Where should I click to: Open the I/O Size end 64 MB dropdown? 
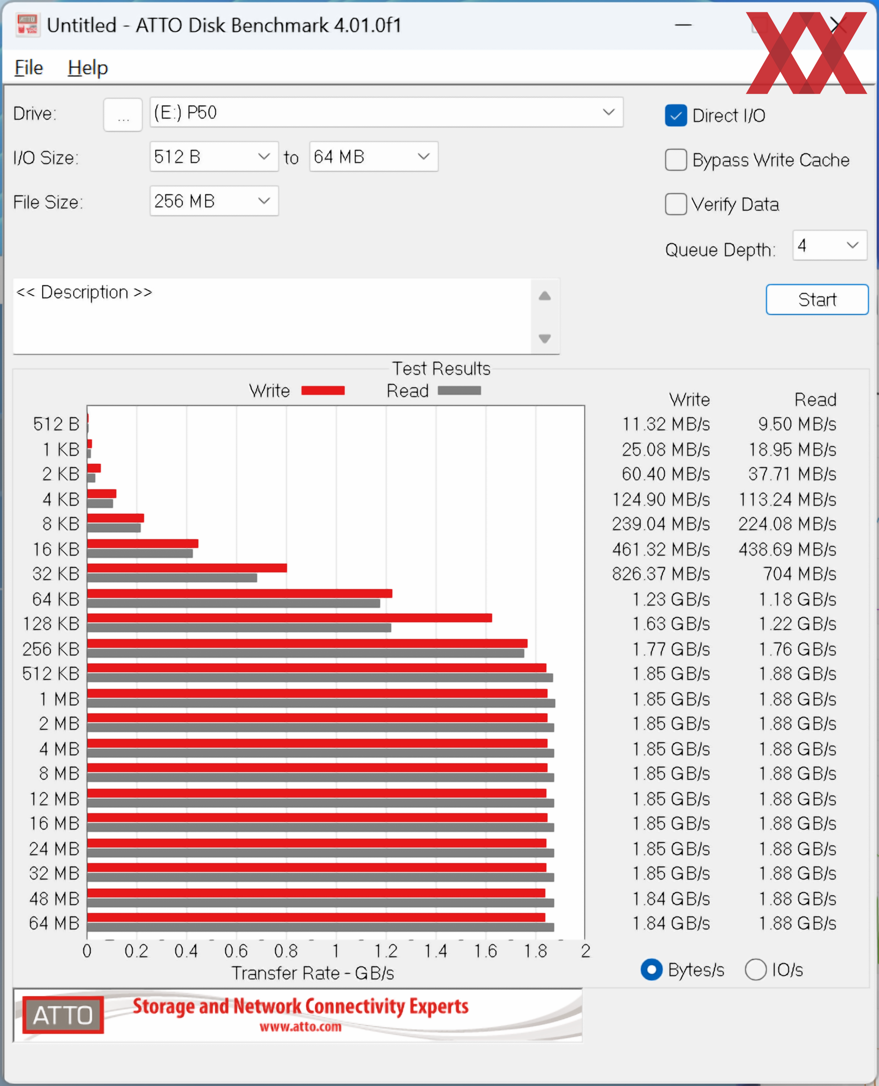pyautogui.click(x=373, y=157)
